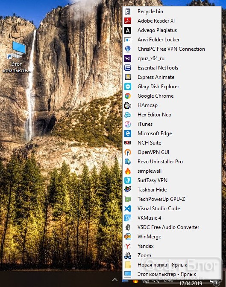226x287 pixels.
Task: Click the NCH Suite icon
Action: click(128, 143)
